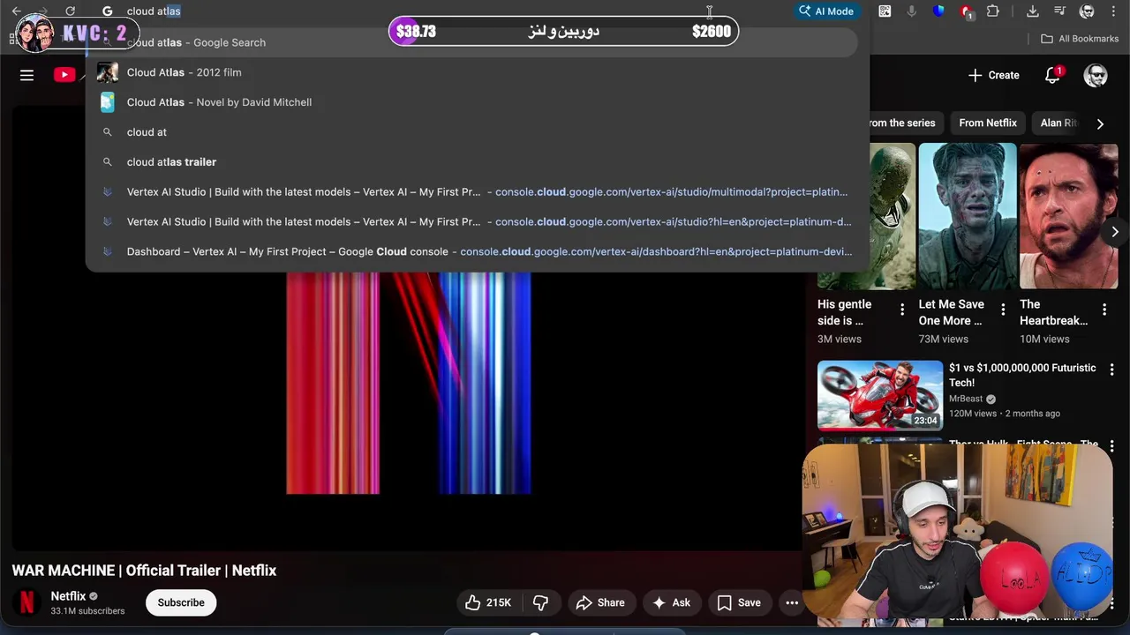Open options for 'Let Me Save One More' Short

[1003, 310]
